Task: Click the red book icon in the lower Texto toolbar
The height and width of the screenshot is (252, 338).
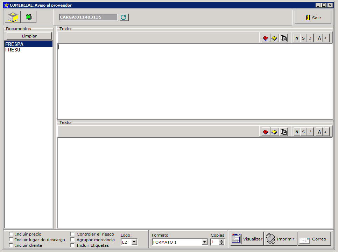Action: coord(266,132)
